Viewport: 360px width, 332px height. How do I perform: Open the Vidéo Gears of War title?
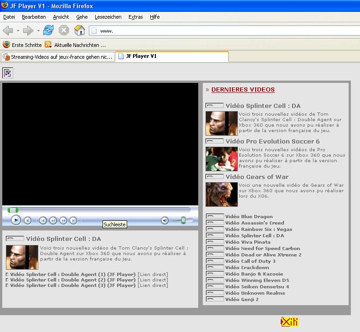tap(257, 177)
